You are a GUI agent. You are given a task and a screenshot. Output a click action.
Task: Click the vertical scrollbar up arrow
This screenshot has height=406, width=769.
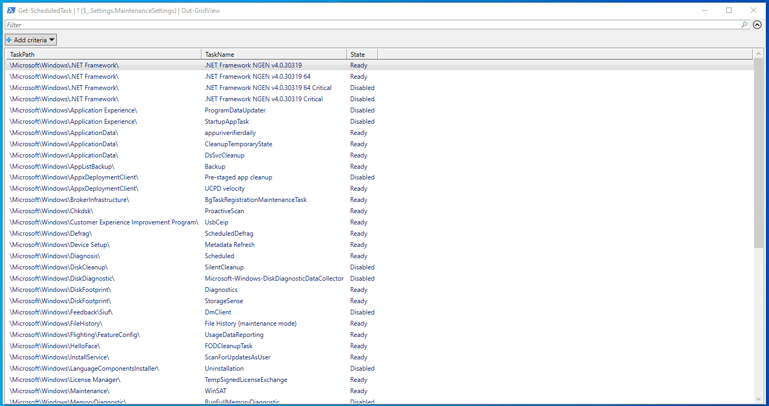pos(758,53)
